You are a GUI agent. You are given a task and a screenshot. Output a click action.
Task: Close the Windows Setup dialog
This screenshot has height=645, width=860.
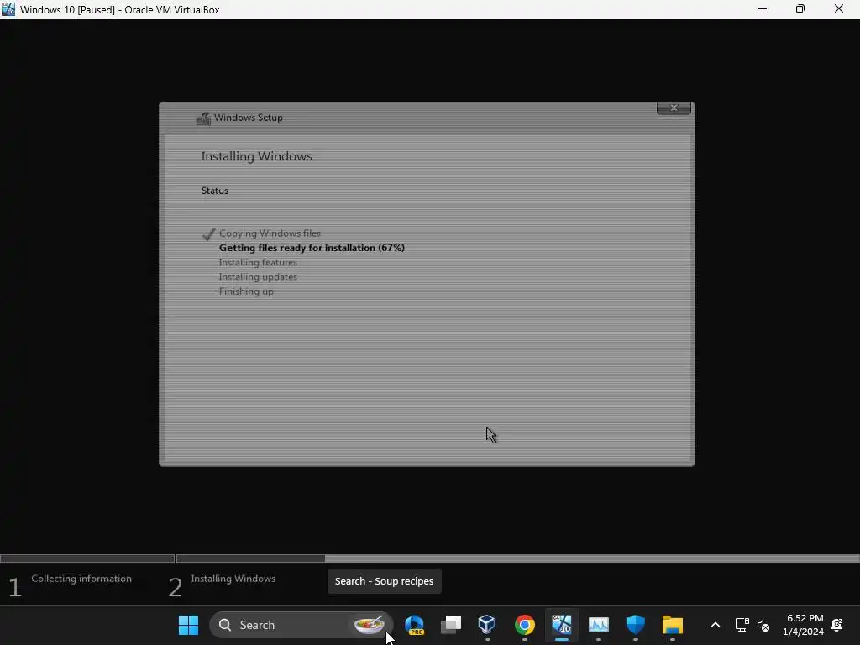[x=674, y=108]
